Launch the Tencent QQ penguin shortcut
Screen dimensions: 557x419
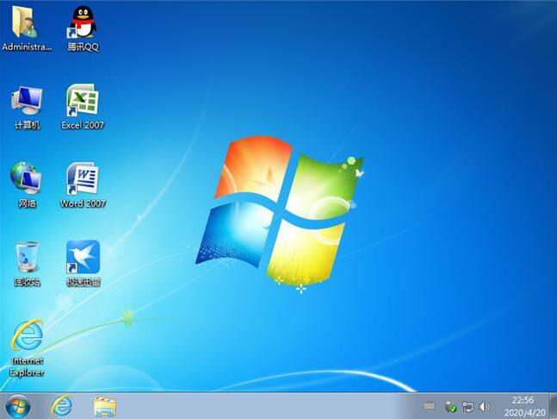[83, 22]
